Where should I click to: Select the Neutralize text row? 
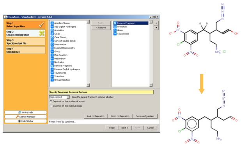pos(59,62)
